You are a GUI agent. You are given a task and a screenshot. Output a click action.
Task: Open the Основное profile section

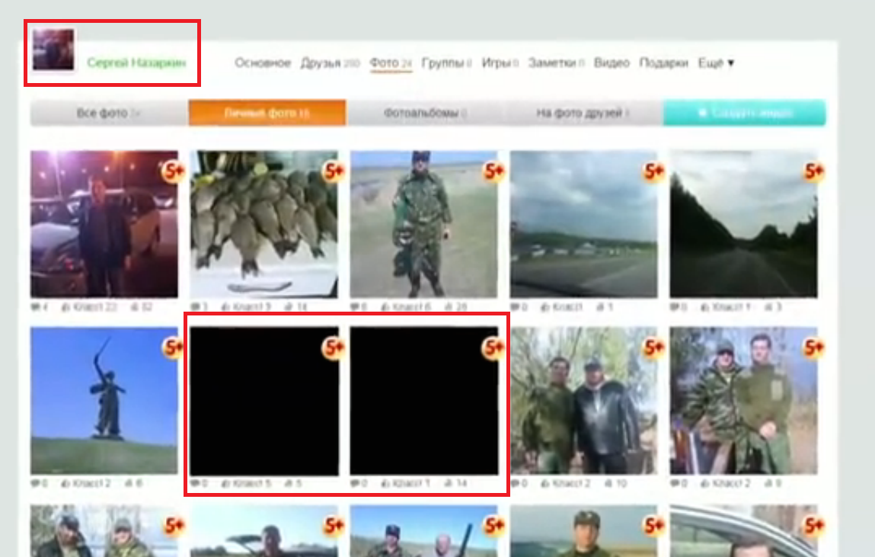(x=263, y=63)
